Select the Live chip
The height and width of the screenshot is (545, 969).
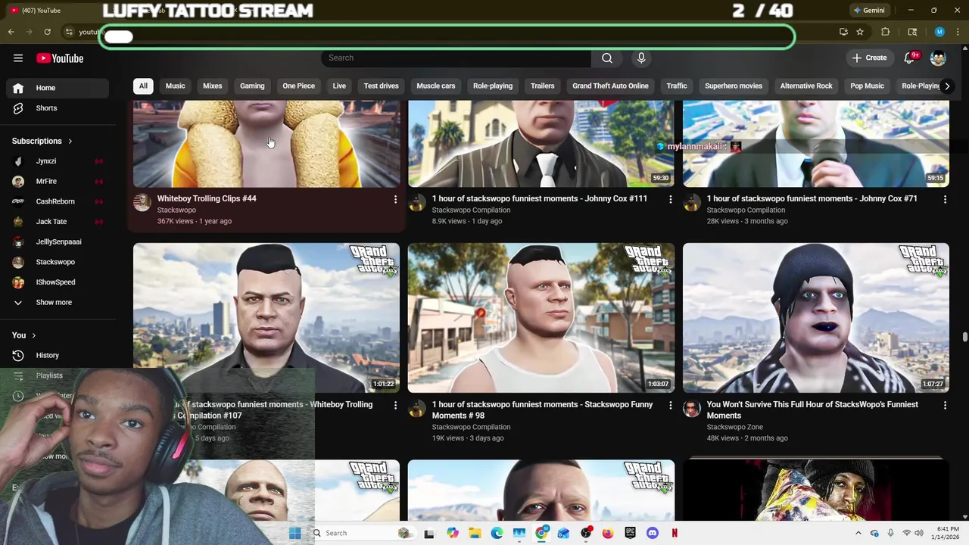click(x=339, y=86)
